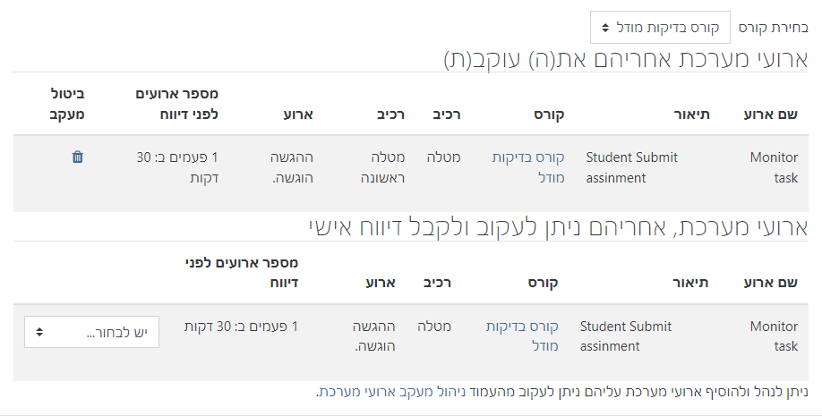The height and width of the screenshot is (416, 822).
Task: Click the 'ביטול מעקב' column header
Action: click(x=66, y=105)
